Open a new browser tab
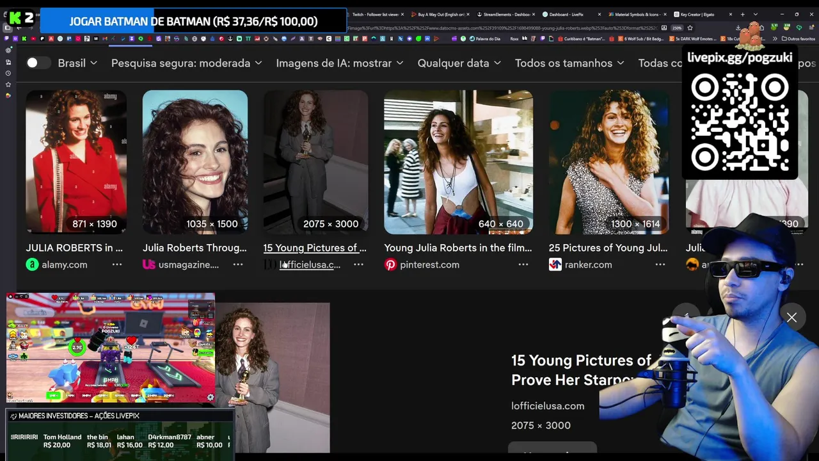The width and height of the screenshot is (819, 461). pyautogui.click(x=742, y=14)
